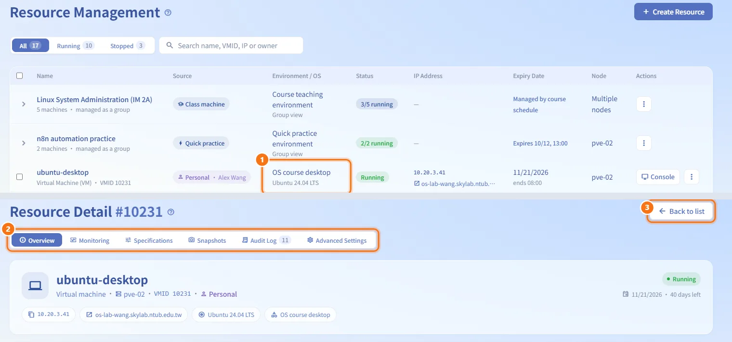The image size is (732, 342).
Task: Open Console for ubuntu-desktop
Action: coord(658,177)
